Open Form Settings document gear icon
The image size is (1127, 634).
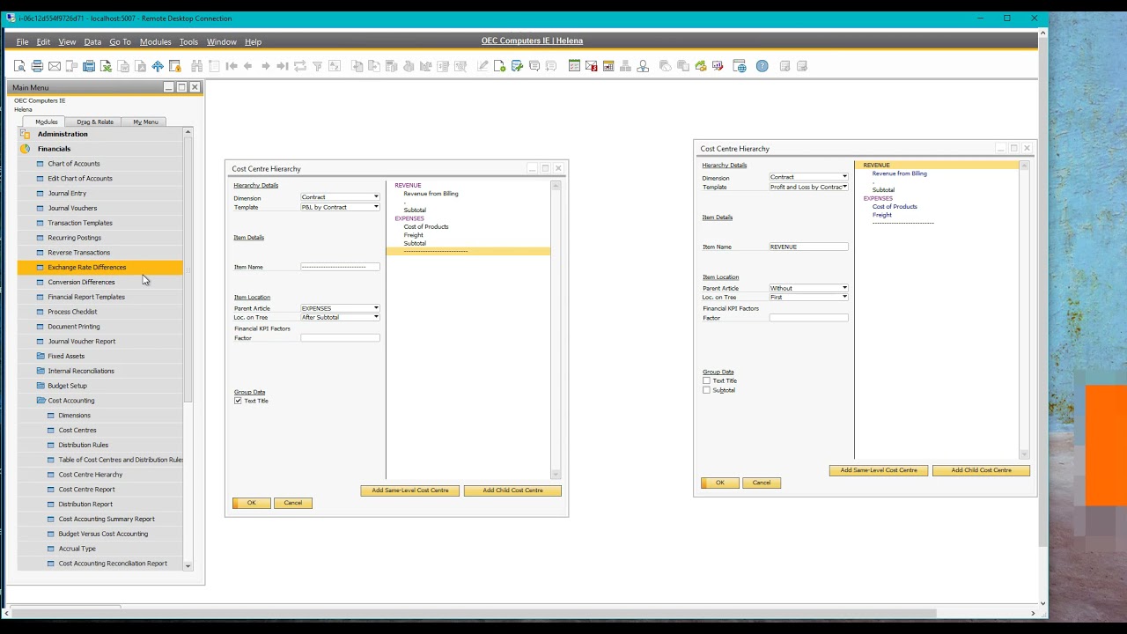(499, 66)
